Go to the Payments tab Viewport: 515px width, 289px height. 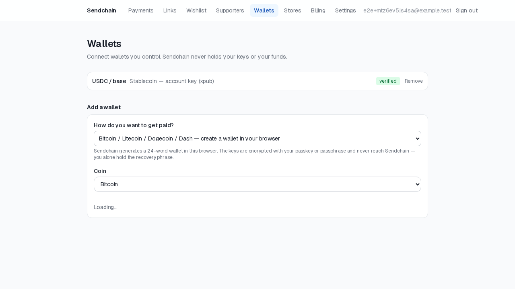click(141, 10)
